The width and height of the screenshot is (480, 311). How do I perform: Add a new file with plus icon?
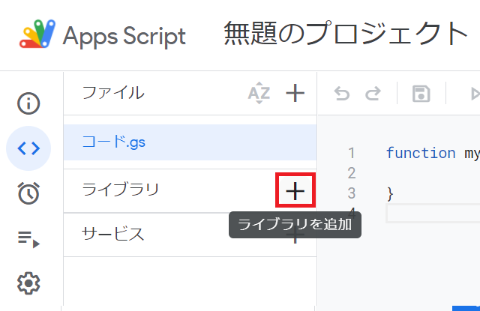295,93
